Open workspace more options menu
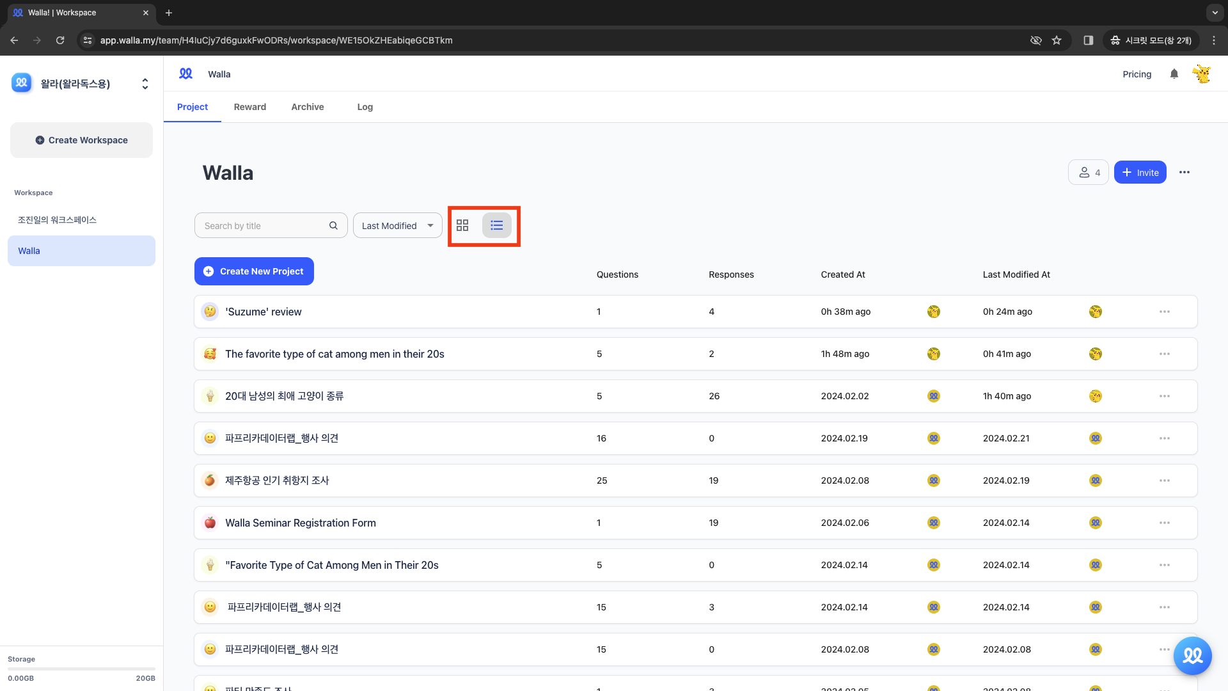Image resolution: width=1228 pixels, height=691 pixels. point(1185,172)
